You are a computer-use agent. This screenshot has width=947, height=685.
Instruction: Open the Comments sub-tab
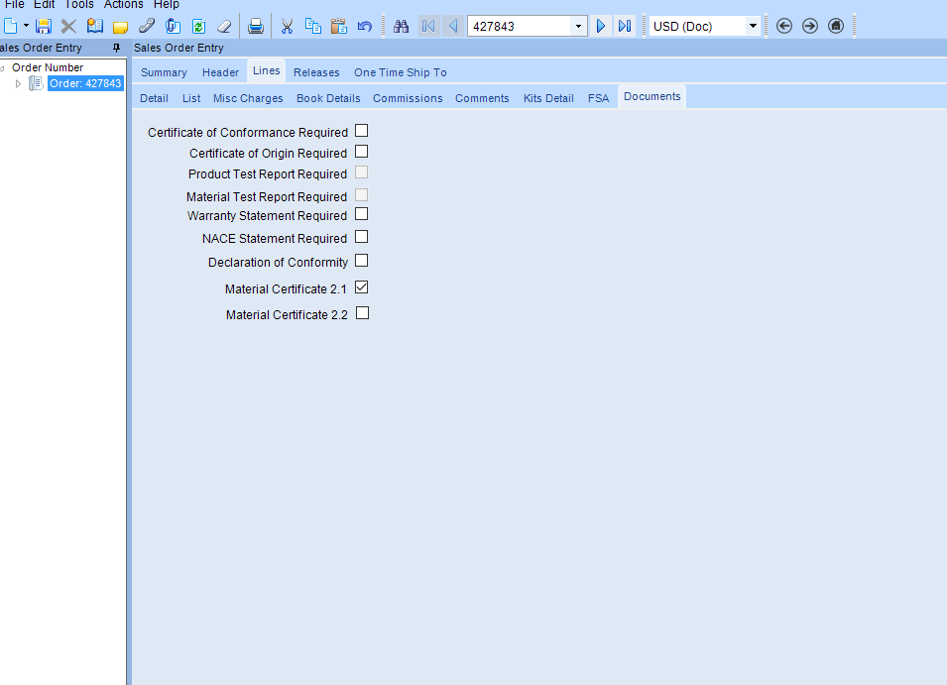click(x=482, y=98)
